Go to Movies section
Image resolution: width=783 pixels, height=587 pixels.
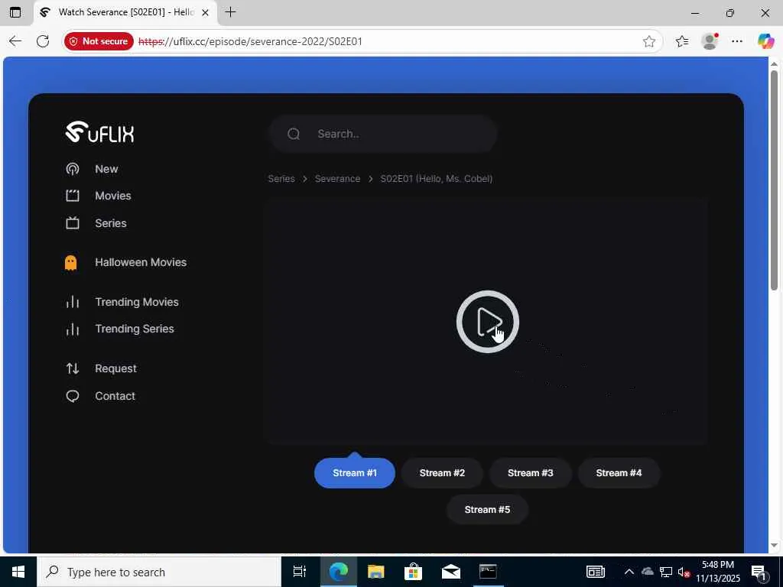(x=113, y=196)
